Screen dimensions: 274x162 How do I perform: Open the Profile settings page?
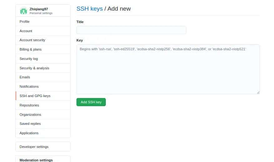24,22
